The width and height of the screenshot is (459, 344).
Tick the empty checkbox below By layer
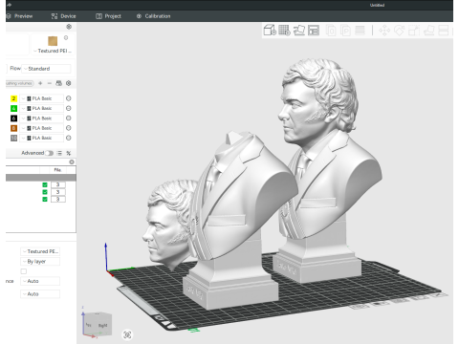coord(24,271)
